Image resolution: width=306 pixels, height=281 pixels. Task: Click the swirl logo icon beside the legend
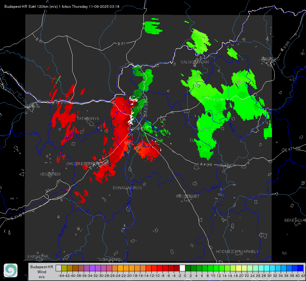tap(11, 270)
